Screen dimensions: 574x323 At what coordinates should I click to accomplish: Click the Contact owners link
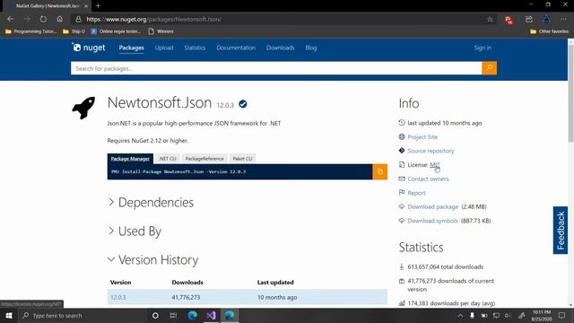click(x=428, y=179)
